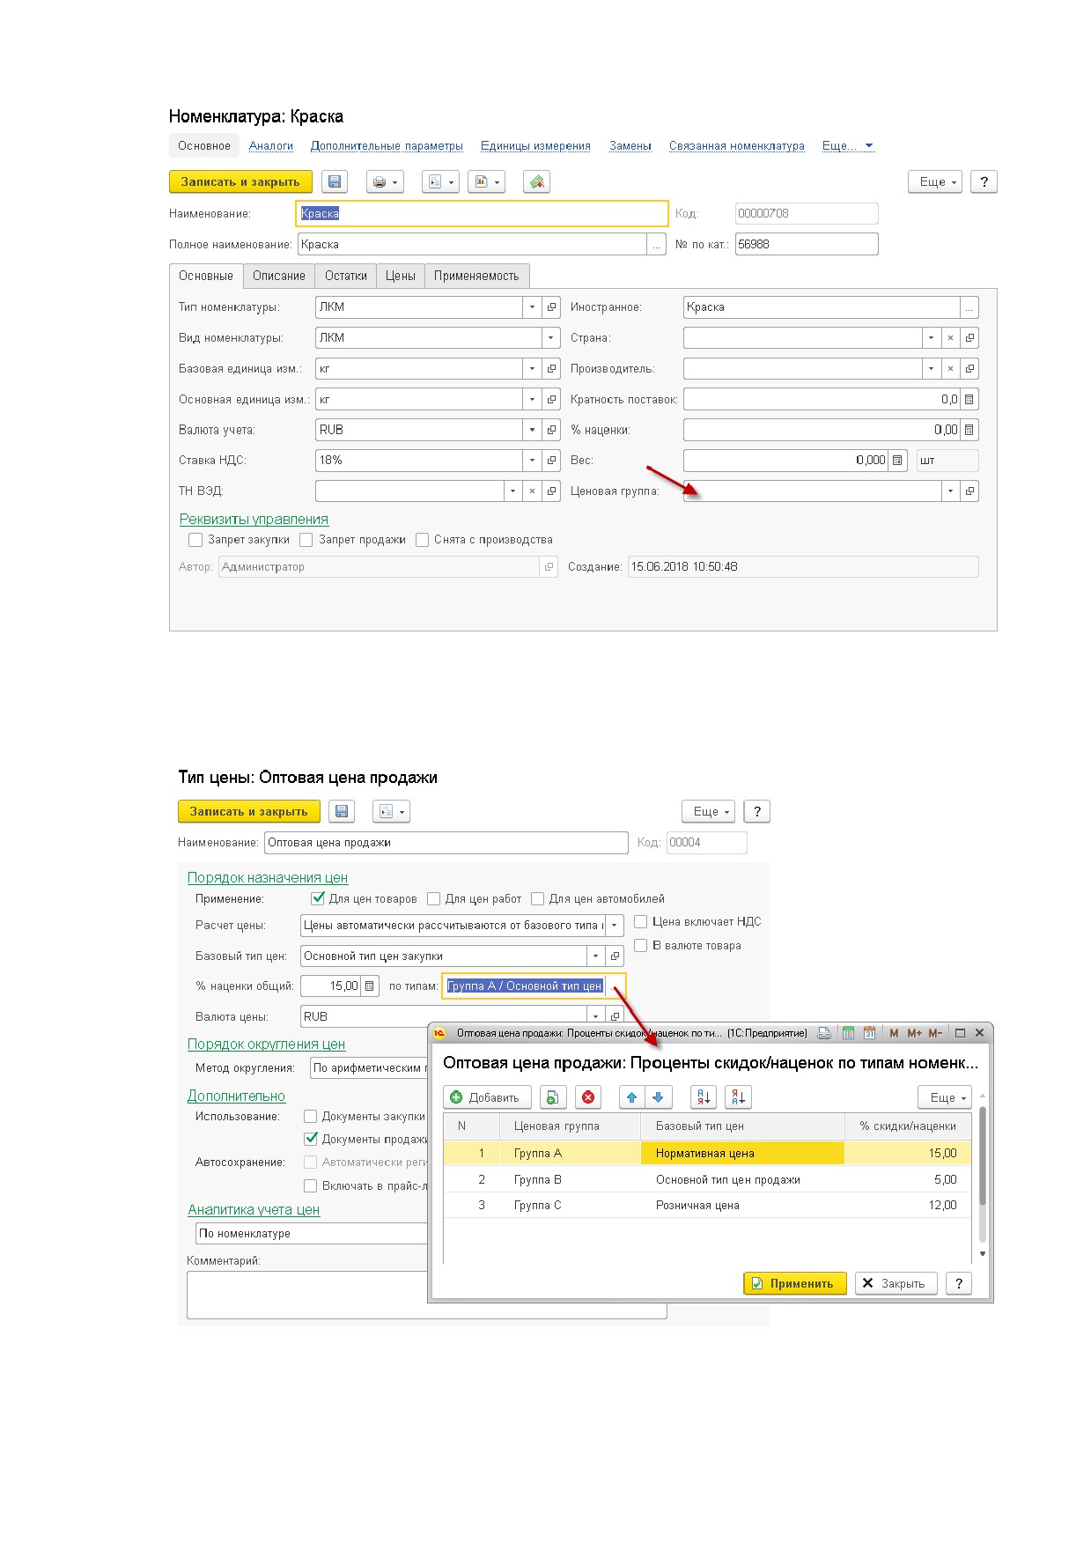1091x1543 pixels.
Task: Open the Базовая единица изм. linked item icon
Action: point(551,369)
